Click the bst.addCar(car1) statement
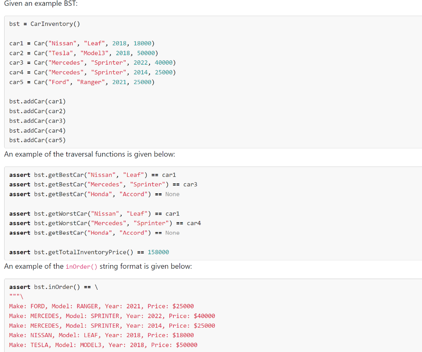 [38, 101]
